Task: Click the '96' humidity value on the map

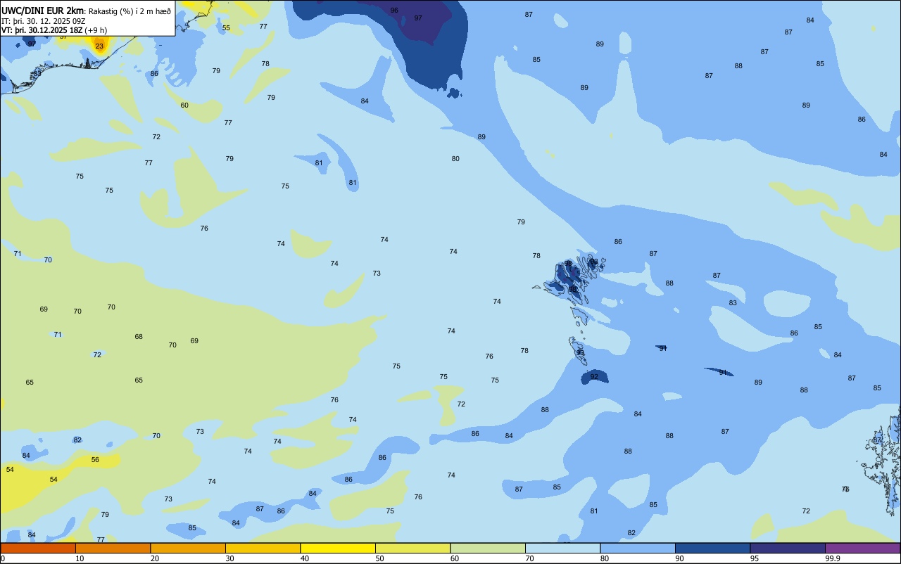Action: (394, 10)
